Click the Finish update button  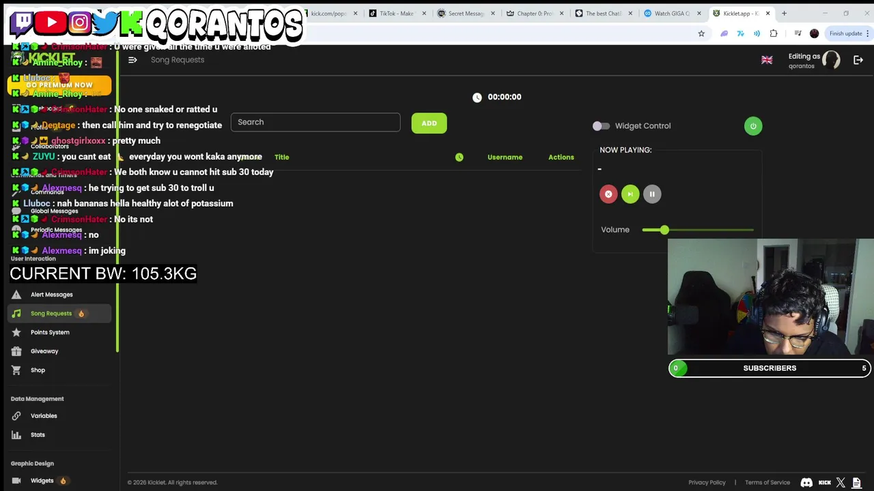847,33
